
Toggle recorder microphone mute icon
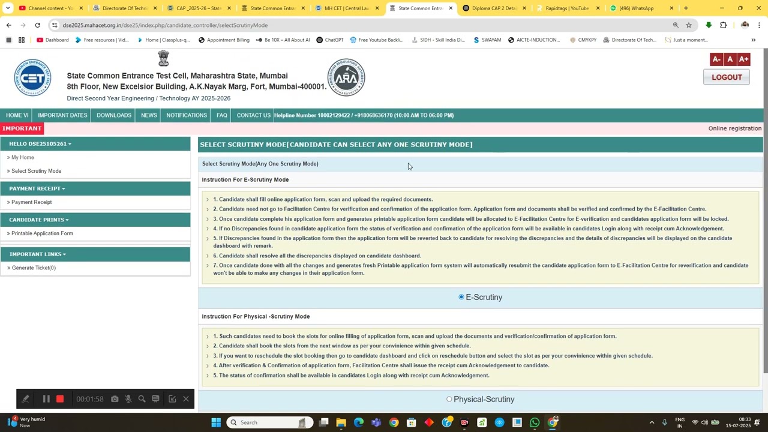tap(128, 399)
